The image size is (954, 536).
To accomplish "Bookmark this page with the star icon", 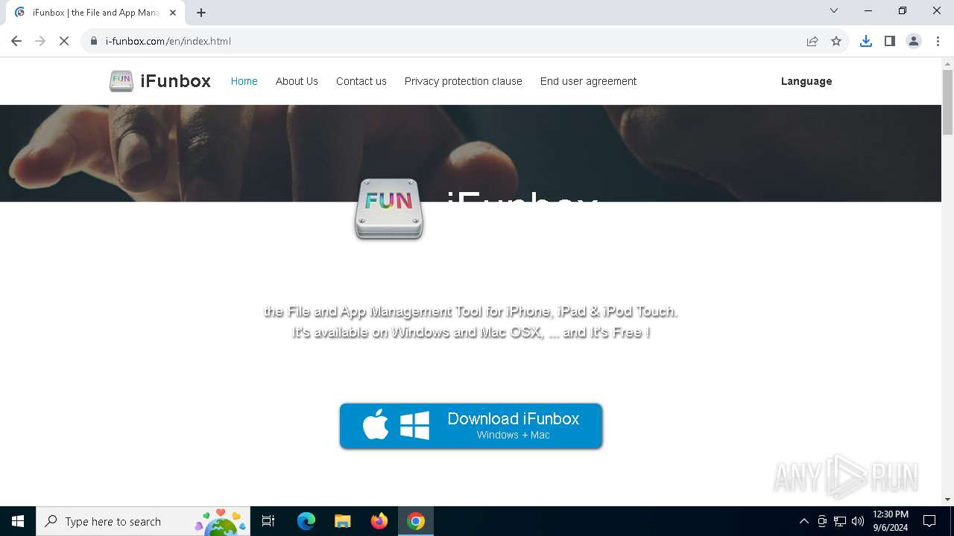I will click(836, 41).
